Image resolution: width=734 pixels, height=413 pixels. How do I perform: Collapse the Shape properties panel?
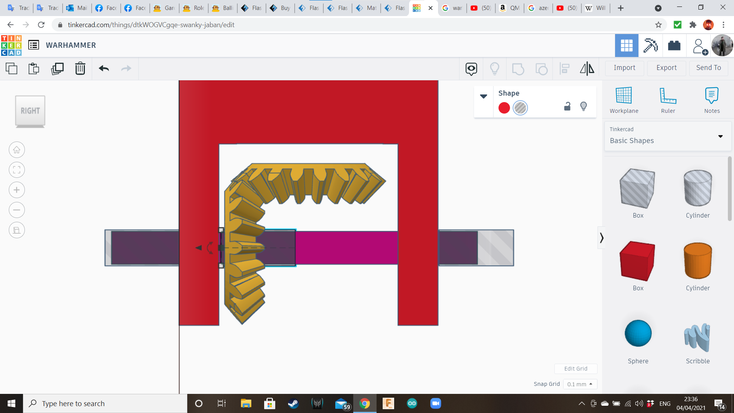(484, 96)
